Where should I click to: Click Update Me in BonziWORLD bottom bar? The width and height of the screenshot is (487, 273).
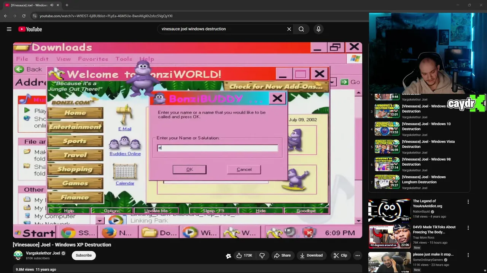pos(156,211)
